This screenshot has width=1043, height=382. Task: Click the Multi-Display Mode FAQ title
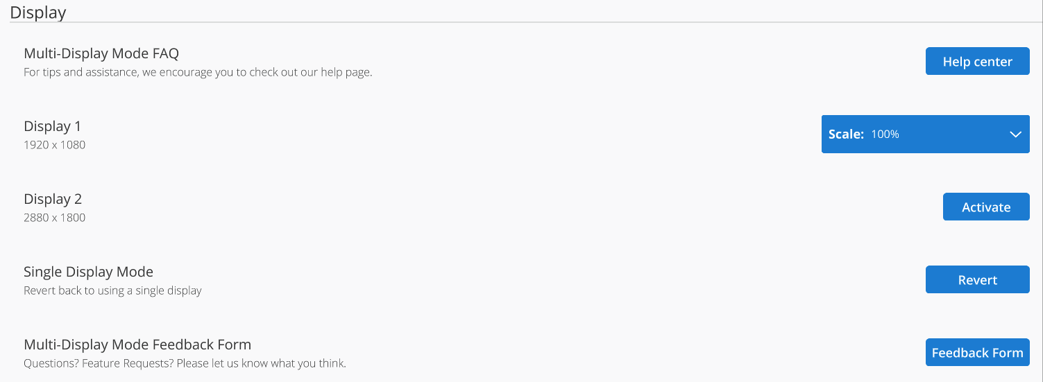coord(101,53)
